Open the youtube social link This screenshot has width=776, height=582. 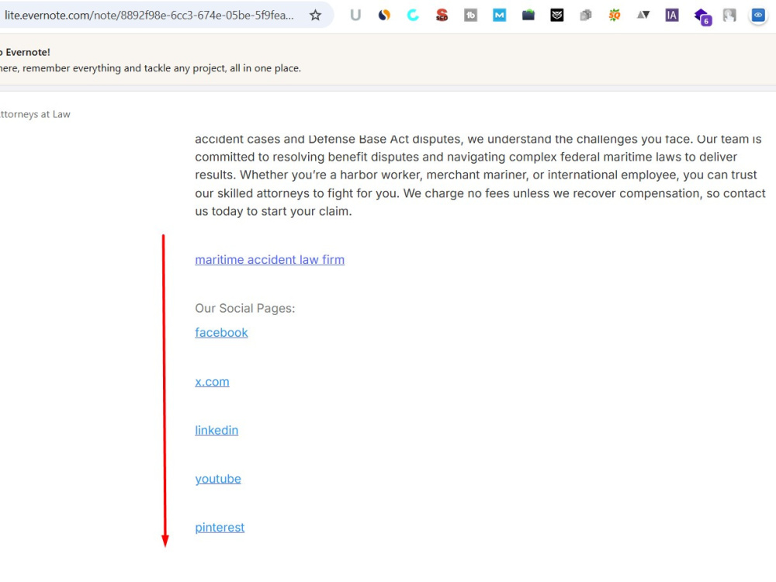(x=218, y=479)
